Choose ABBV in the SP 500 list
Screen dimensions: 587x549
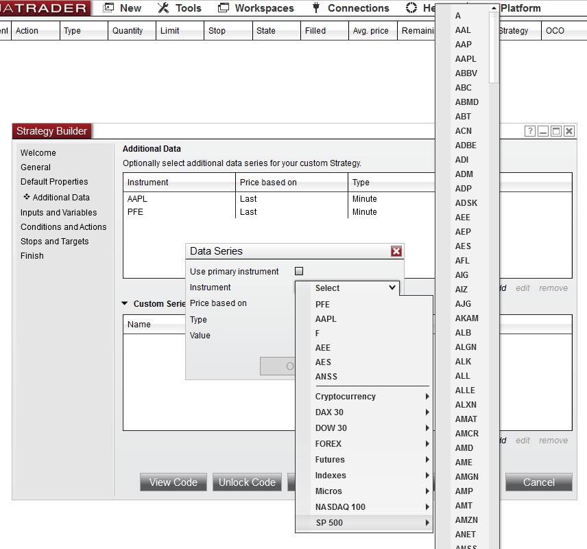[466, 73]
